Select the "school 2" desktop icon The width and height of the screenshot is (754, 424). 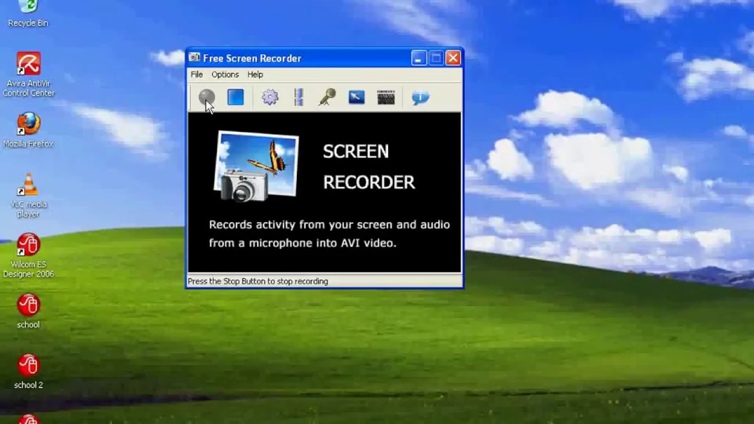pos(28,372)
